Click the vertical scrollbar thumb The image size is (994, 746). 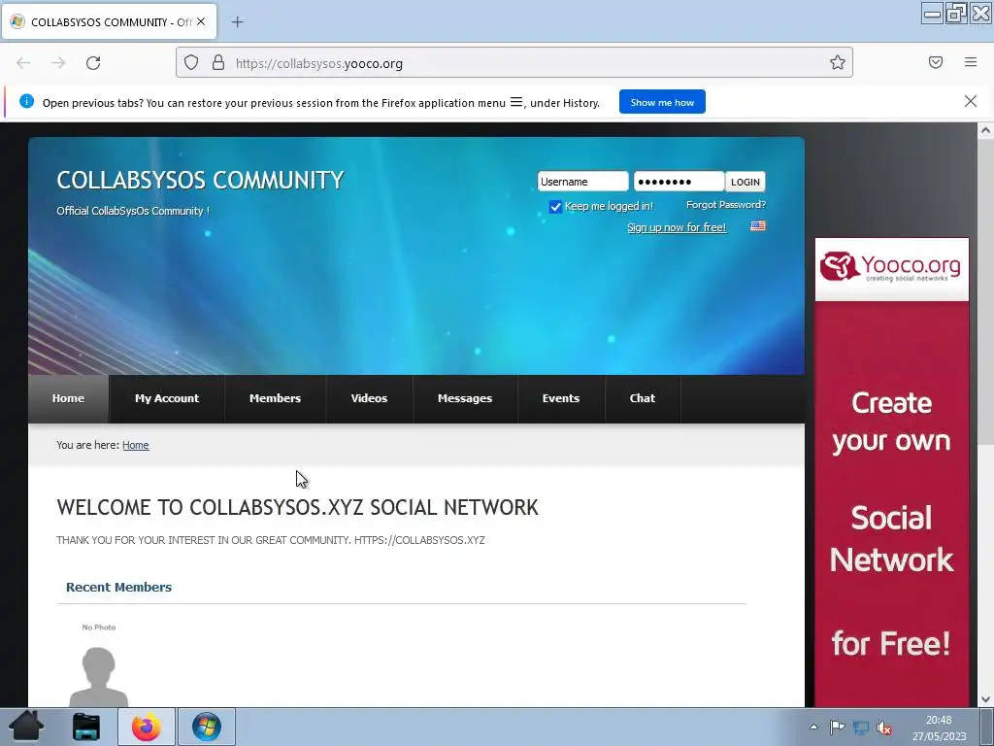pyautogui.click(x=985, y=291)
